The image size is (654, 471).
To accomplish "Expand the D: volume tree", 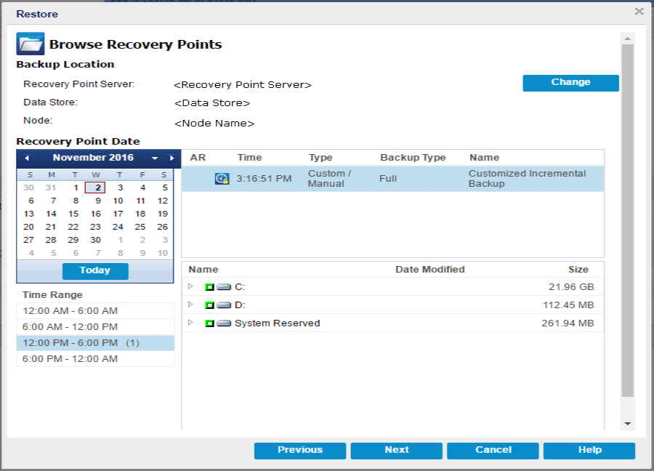I will (190, 304).
